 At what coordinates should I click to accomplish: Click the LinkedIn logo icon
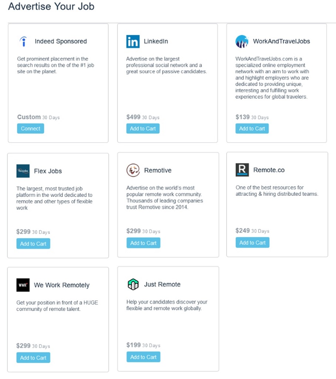[133, 42]
